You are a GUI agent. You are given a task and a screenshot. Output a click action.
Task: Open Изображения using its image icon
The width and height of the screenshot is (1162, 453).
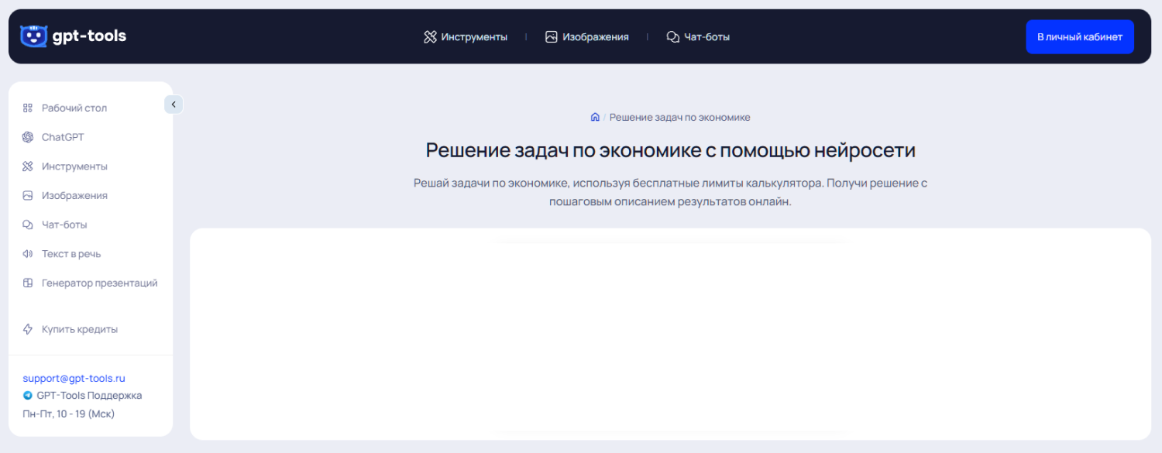pyautogui.click(x=27, y=195)
